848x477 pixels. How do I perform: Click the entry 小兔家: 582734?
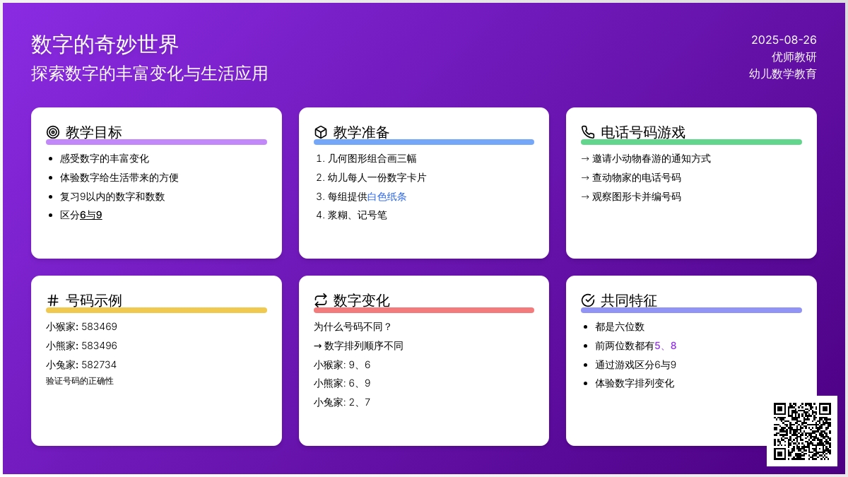[82, 365]
